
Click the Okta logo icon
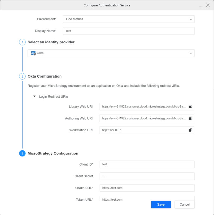point(33,53)
